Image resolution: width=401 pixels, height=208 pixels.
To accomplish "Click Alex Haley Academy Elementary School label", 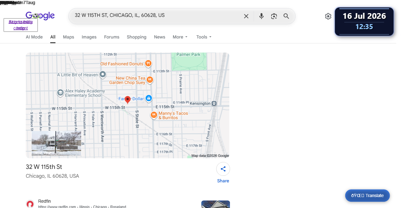I will (85, 93).
